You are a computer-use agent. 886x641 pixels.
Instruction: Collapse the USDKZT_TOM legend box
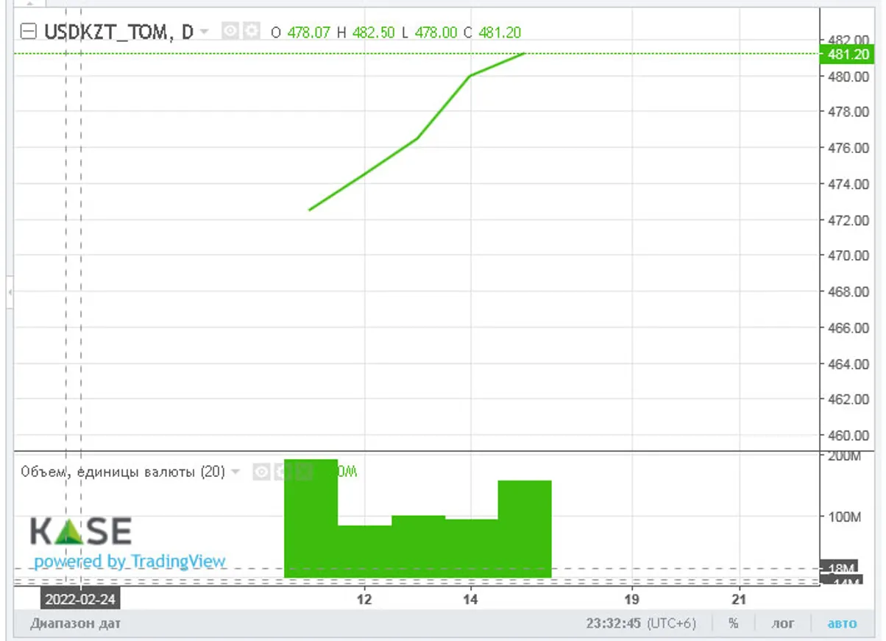pyautogui.click(x=29, y=32)
